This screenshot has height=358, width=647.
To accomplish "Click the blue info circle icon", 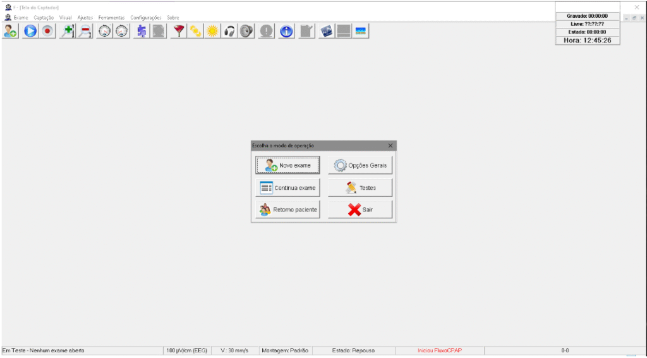I will tap(286, 31).
